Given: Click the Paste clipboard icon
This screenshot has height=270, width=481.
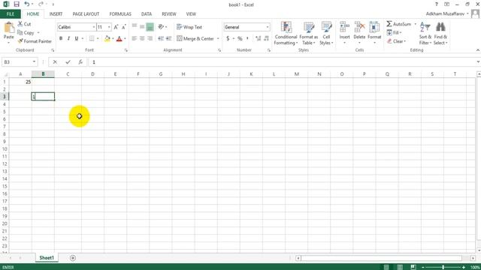Looking at the screenshot, I should [8, 28].
